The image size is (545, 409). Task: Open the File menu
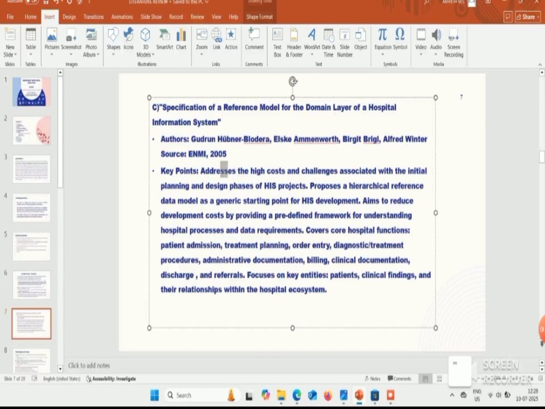click(x=10, y=17)
